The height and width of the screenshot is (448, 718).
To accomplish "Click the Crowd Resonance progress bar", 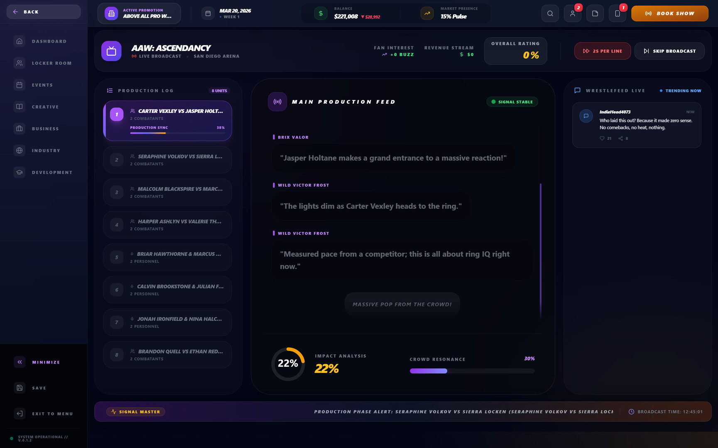I will coord(472,371).
